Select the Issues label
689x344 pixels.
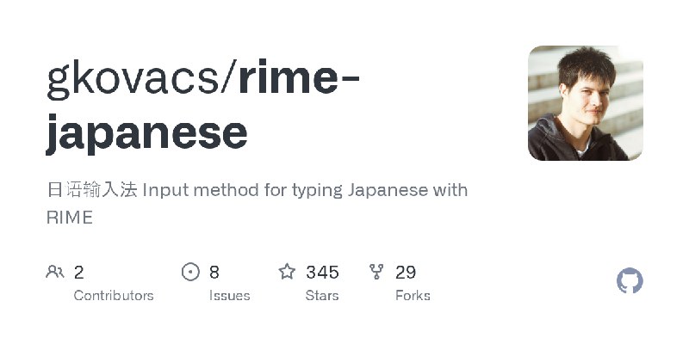click(x=229, y=296)
